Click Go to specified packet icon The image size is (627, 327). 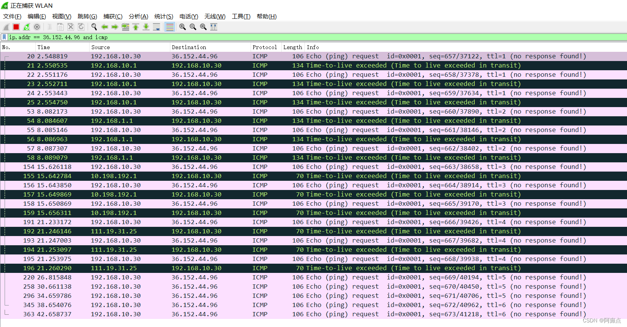pyautogui.click(x=125, y=27)
